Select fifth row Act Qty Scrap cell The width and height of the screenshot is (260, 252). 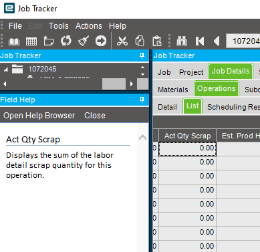point(187,205)
